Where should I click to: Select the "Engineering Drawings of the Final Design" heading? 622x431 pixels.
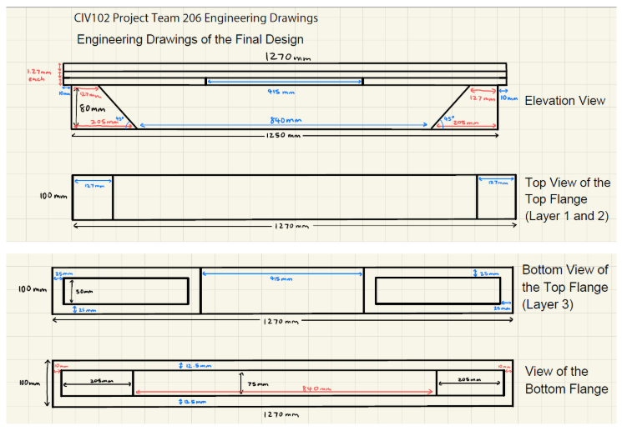coord(190,39)
